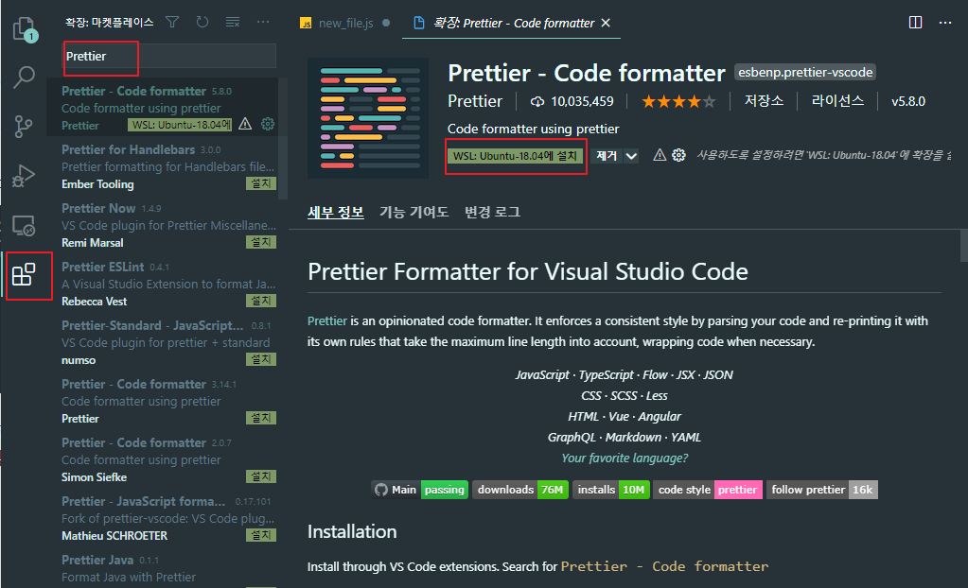Open the manage gear in extension detail header
Viewport: 968px width, 588px height.
pyautogui.click(x=678, y=155)
